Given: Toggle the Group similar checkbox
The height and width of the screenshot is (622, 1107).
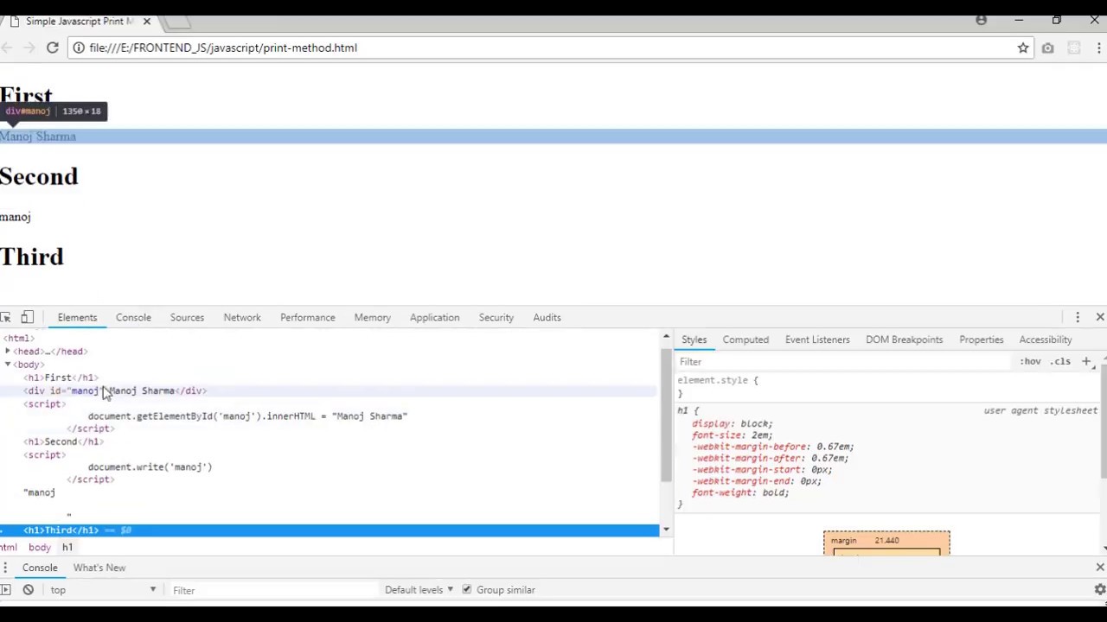Looking at the screenshot, I should pyautogui.click(x=467, y=590).
